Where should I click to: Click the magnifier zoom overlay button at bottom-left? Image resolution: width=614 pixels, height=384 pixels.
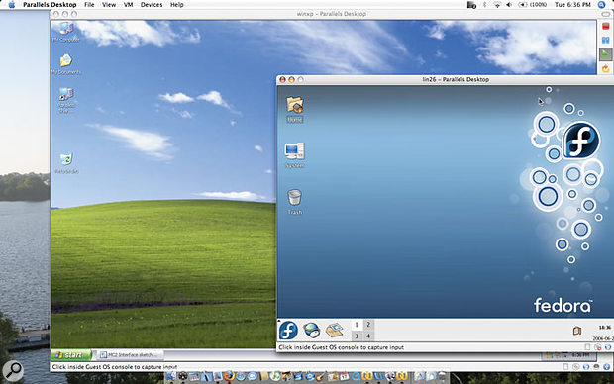pos(13,370)
